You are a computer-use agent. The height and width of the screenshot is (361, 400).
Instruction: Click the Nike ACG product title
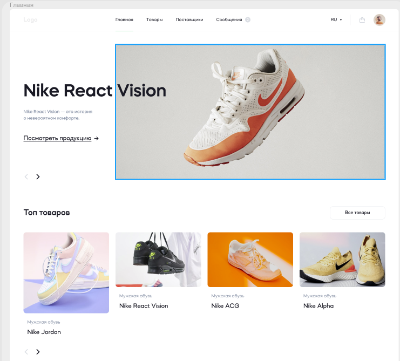coord(225,305)
